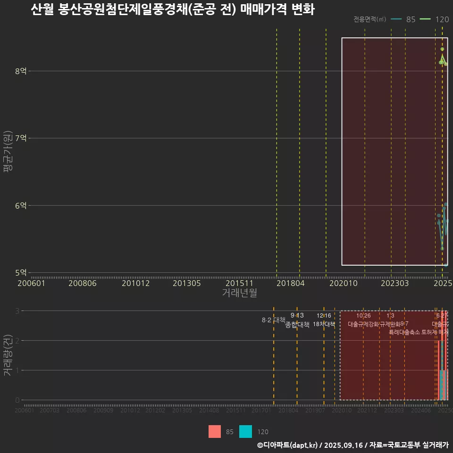This screenshot has width=453, height=453.
Task: Select 202112 label on the volume chart axis
Action: pyautogui.click(x=367, y=410)
